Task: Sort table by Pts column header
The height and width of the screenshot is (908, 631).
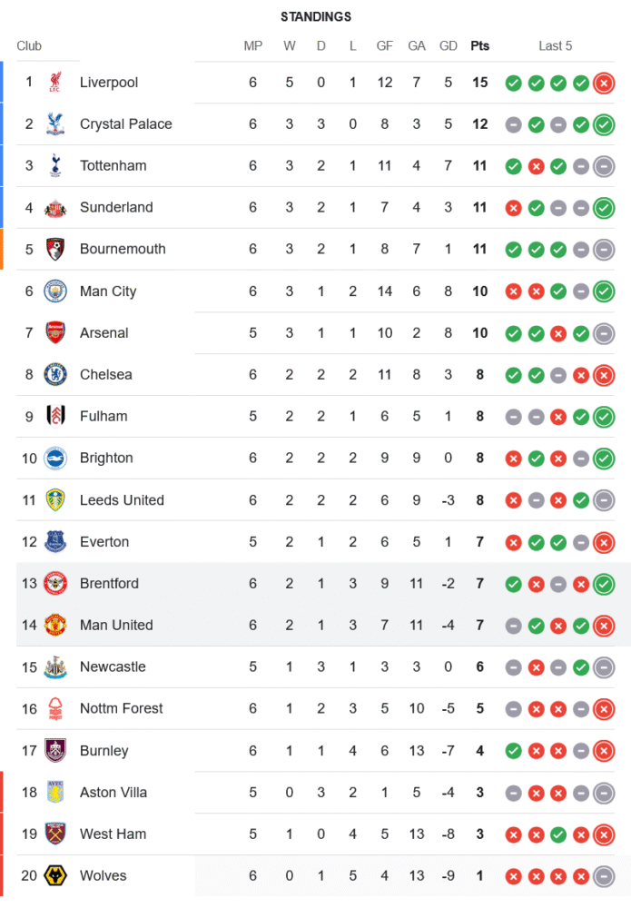Action: point(479,46)
